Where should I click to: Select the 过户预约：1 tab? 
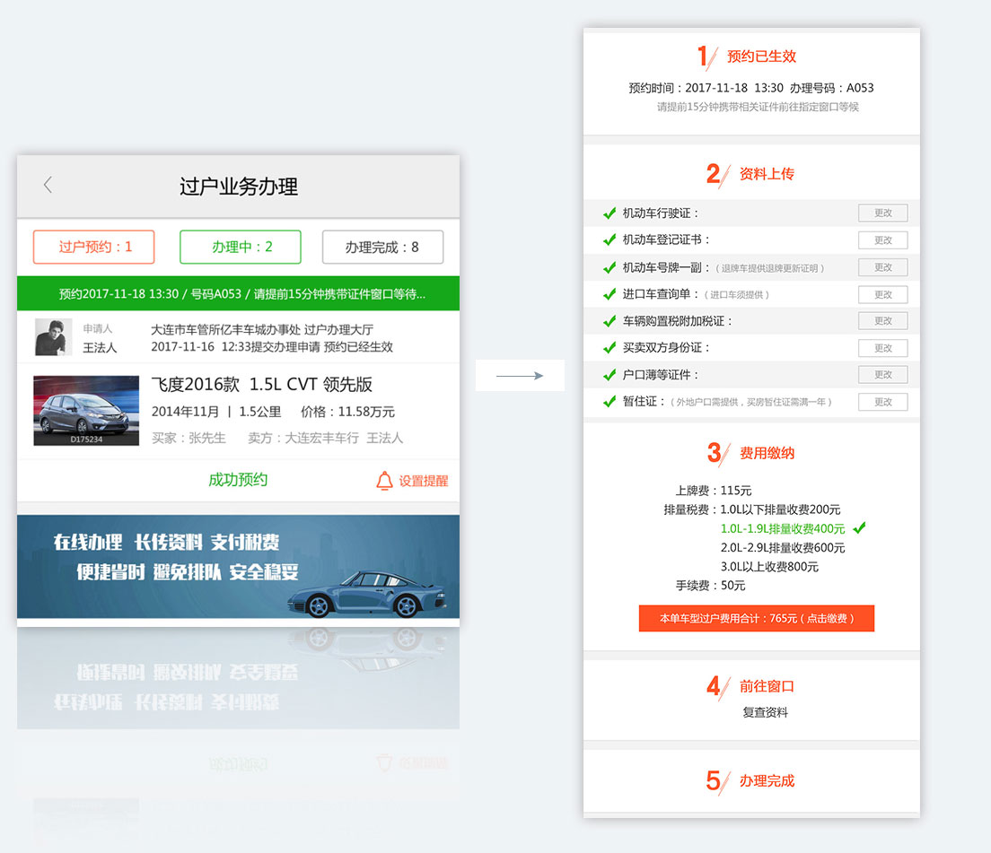click(x=94, y=247)
